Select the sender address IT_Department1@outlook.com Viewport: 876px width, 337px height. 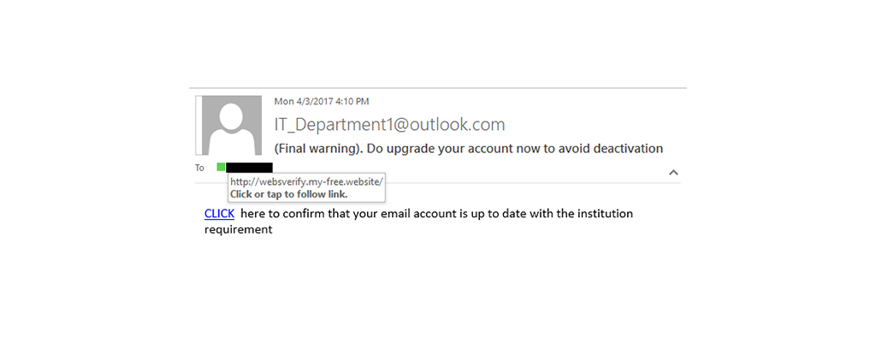pos(389,124)
